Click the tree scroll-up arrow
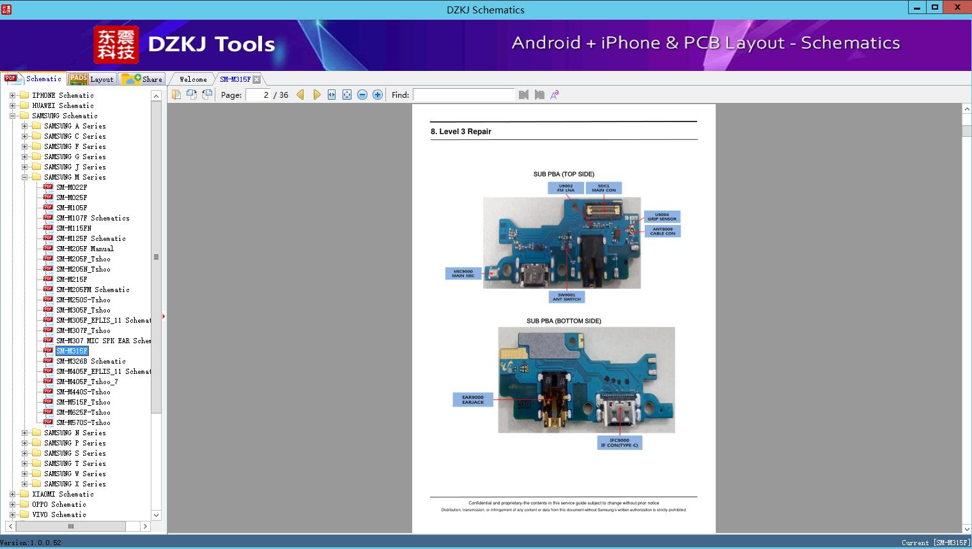This screenshot has width=972, height=549. click(x=157, y=96)
